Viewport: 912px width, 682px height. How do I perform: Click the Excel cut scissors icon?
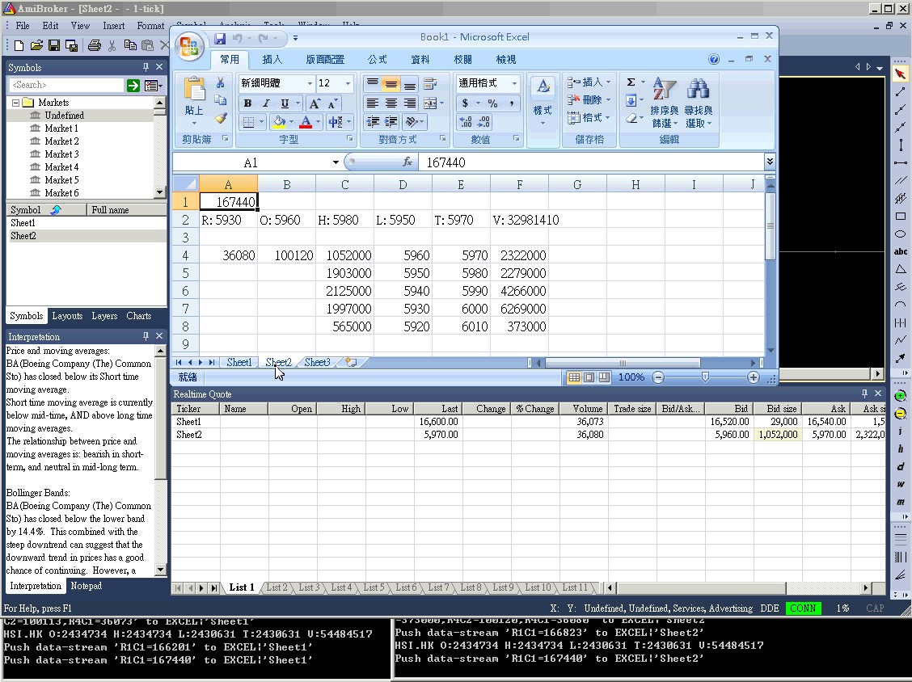[x=221, y=82]
